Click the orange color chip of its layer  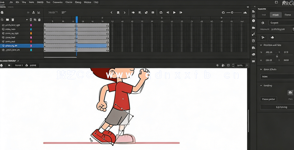coord(31,33)
